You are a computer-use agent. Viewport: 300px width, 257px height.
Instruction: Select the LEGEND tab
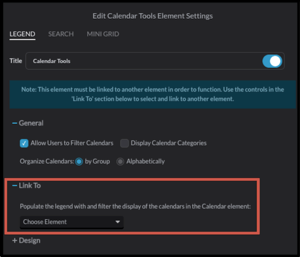(x=22, y=34)
